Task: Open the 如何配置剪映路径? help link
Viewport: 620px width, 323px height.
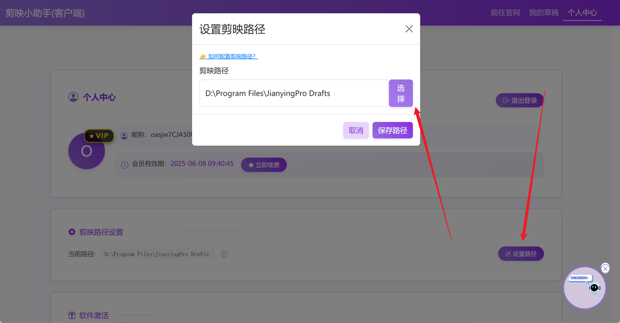Action: click(229, 57)
